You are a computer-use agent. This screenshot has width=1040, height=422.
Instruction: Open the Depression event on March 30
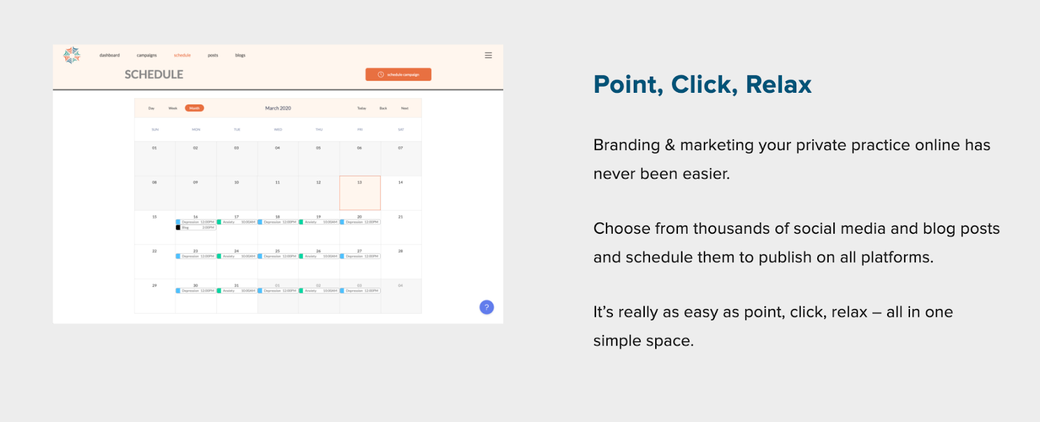(x=196, y=291)
